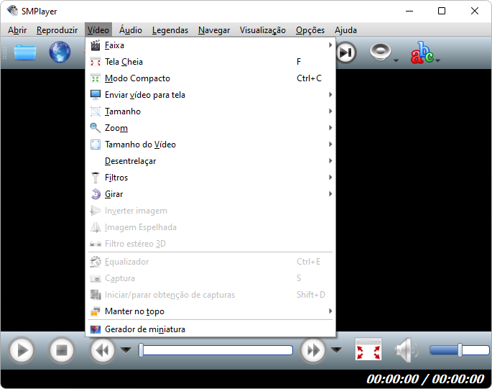492x389 pixels.
Task: Open subtitles dropdown arrow beside abc icon
Action: pyautogui.click(x=437, y=60)
